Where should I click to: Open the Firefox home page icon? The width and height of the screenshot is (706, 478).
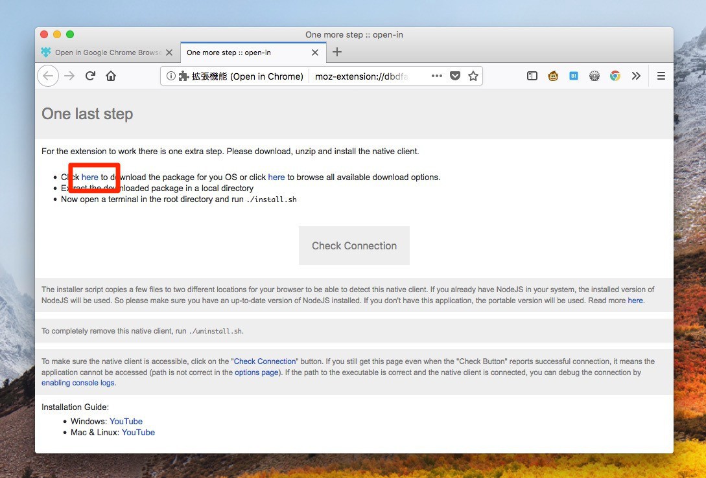111,76
